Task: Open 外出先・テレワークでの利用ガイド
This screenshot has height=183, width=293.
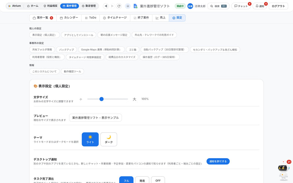Action: click(x=154, y=35)
